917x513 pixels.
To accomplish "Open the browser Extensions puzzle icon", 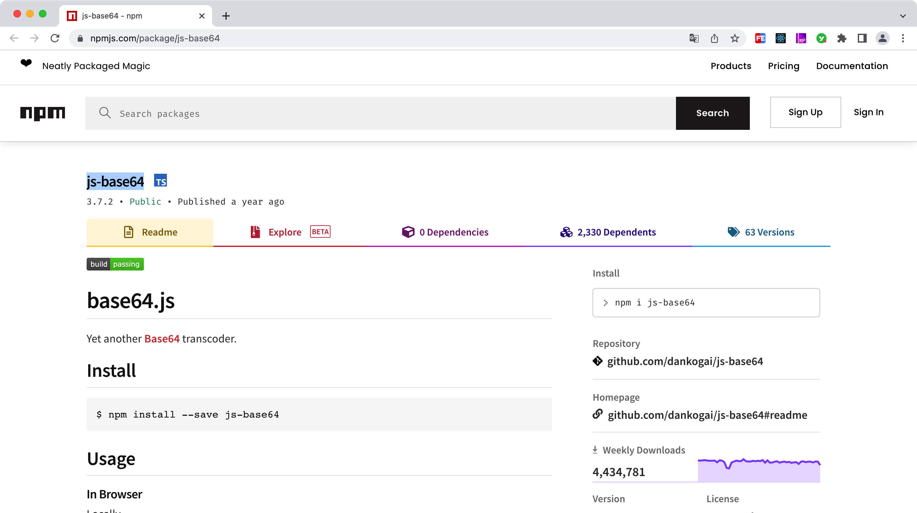I will pyautogui.click(x=842, y=39).
